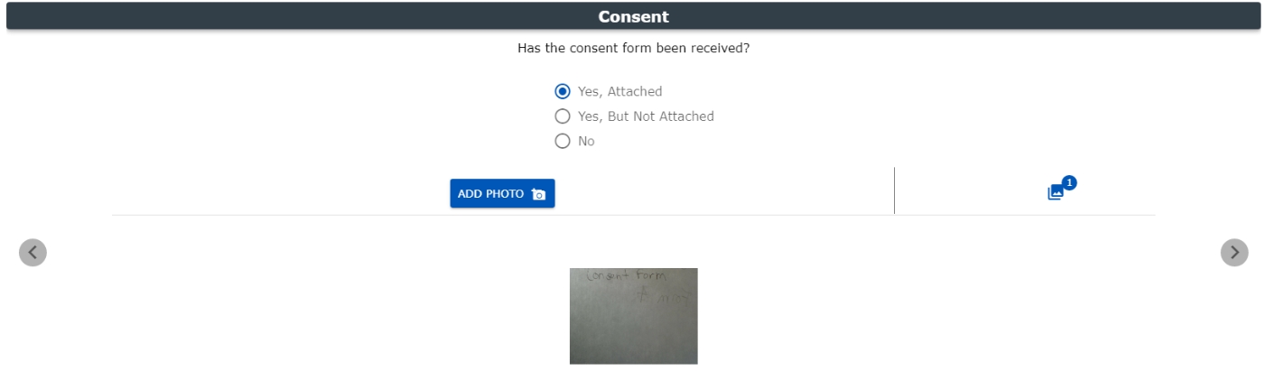Click the 'Consent' title text
Image resolution: width=1267 pixels, height=371 pixels.
coord(633,16)
